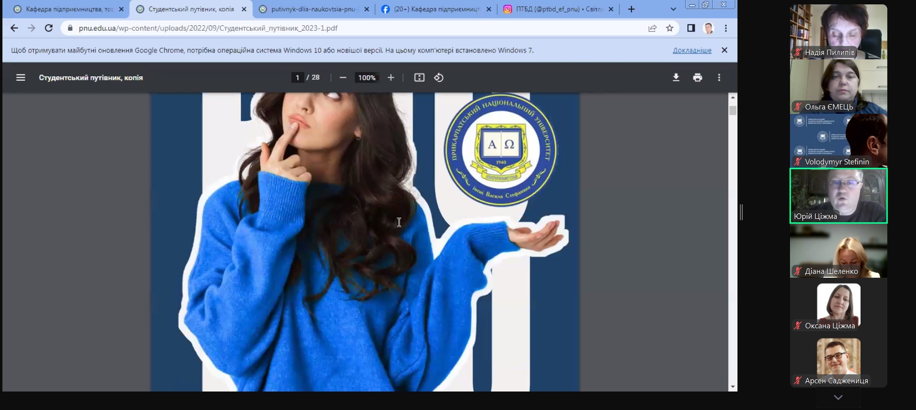916x410 pixels.
Task: Bookmark this page with the star icon
Action: [670, 28]
